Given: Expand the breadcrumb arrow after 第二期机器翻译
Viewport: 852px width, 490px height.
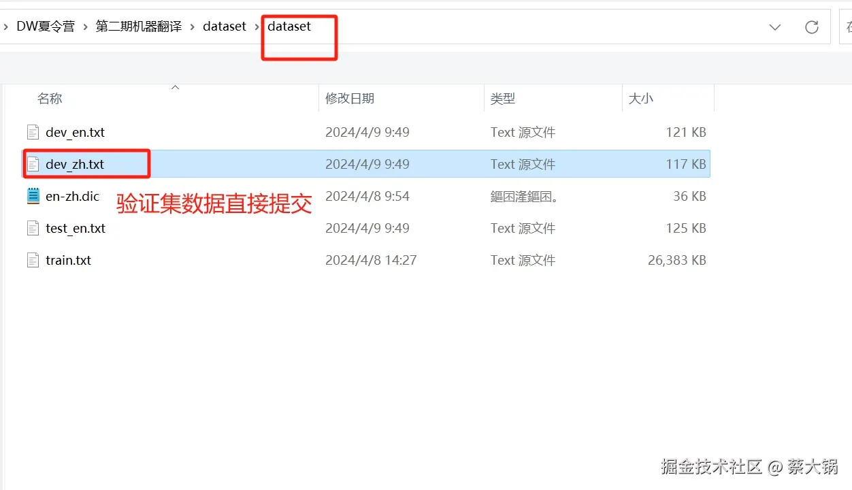Looking at the screenshot, I should (x=191, y=26).
